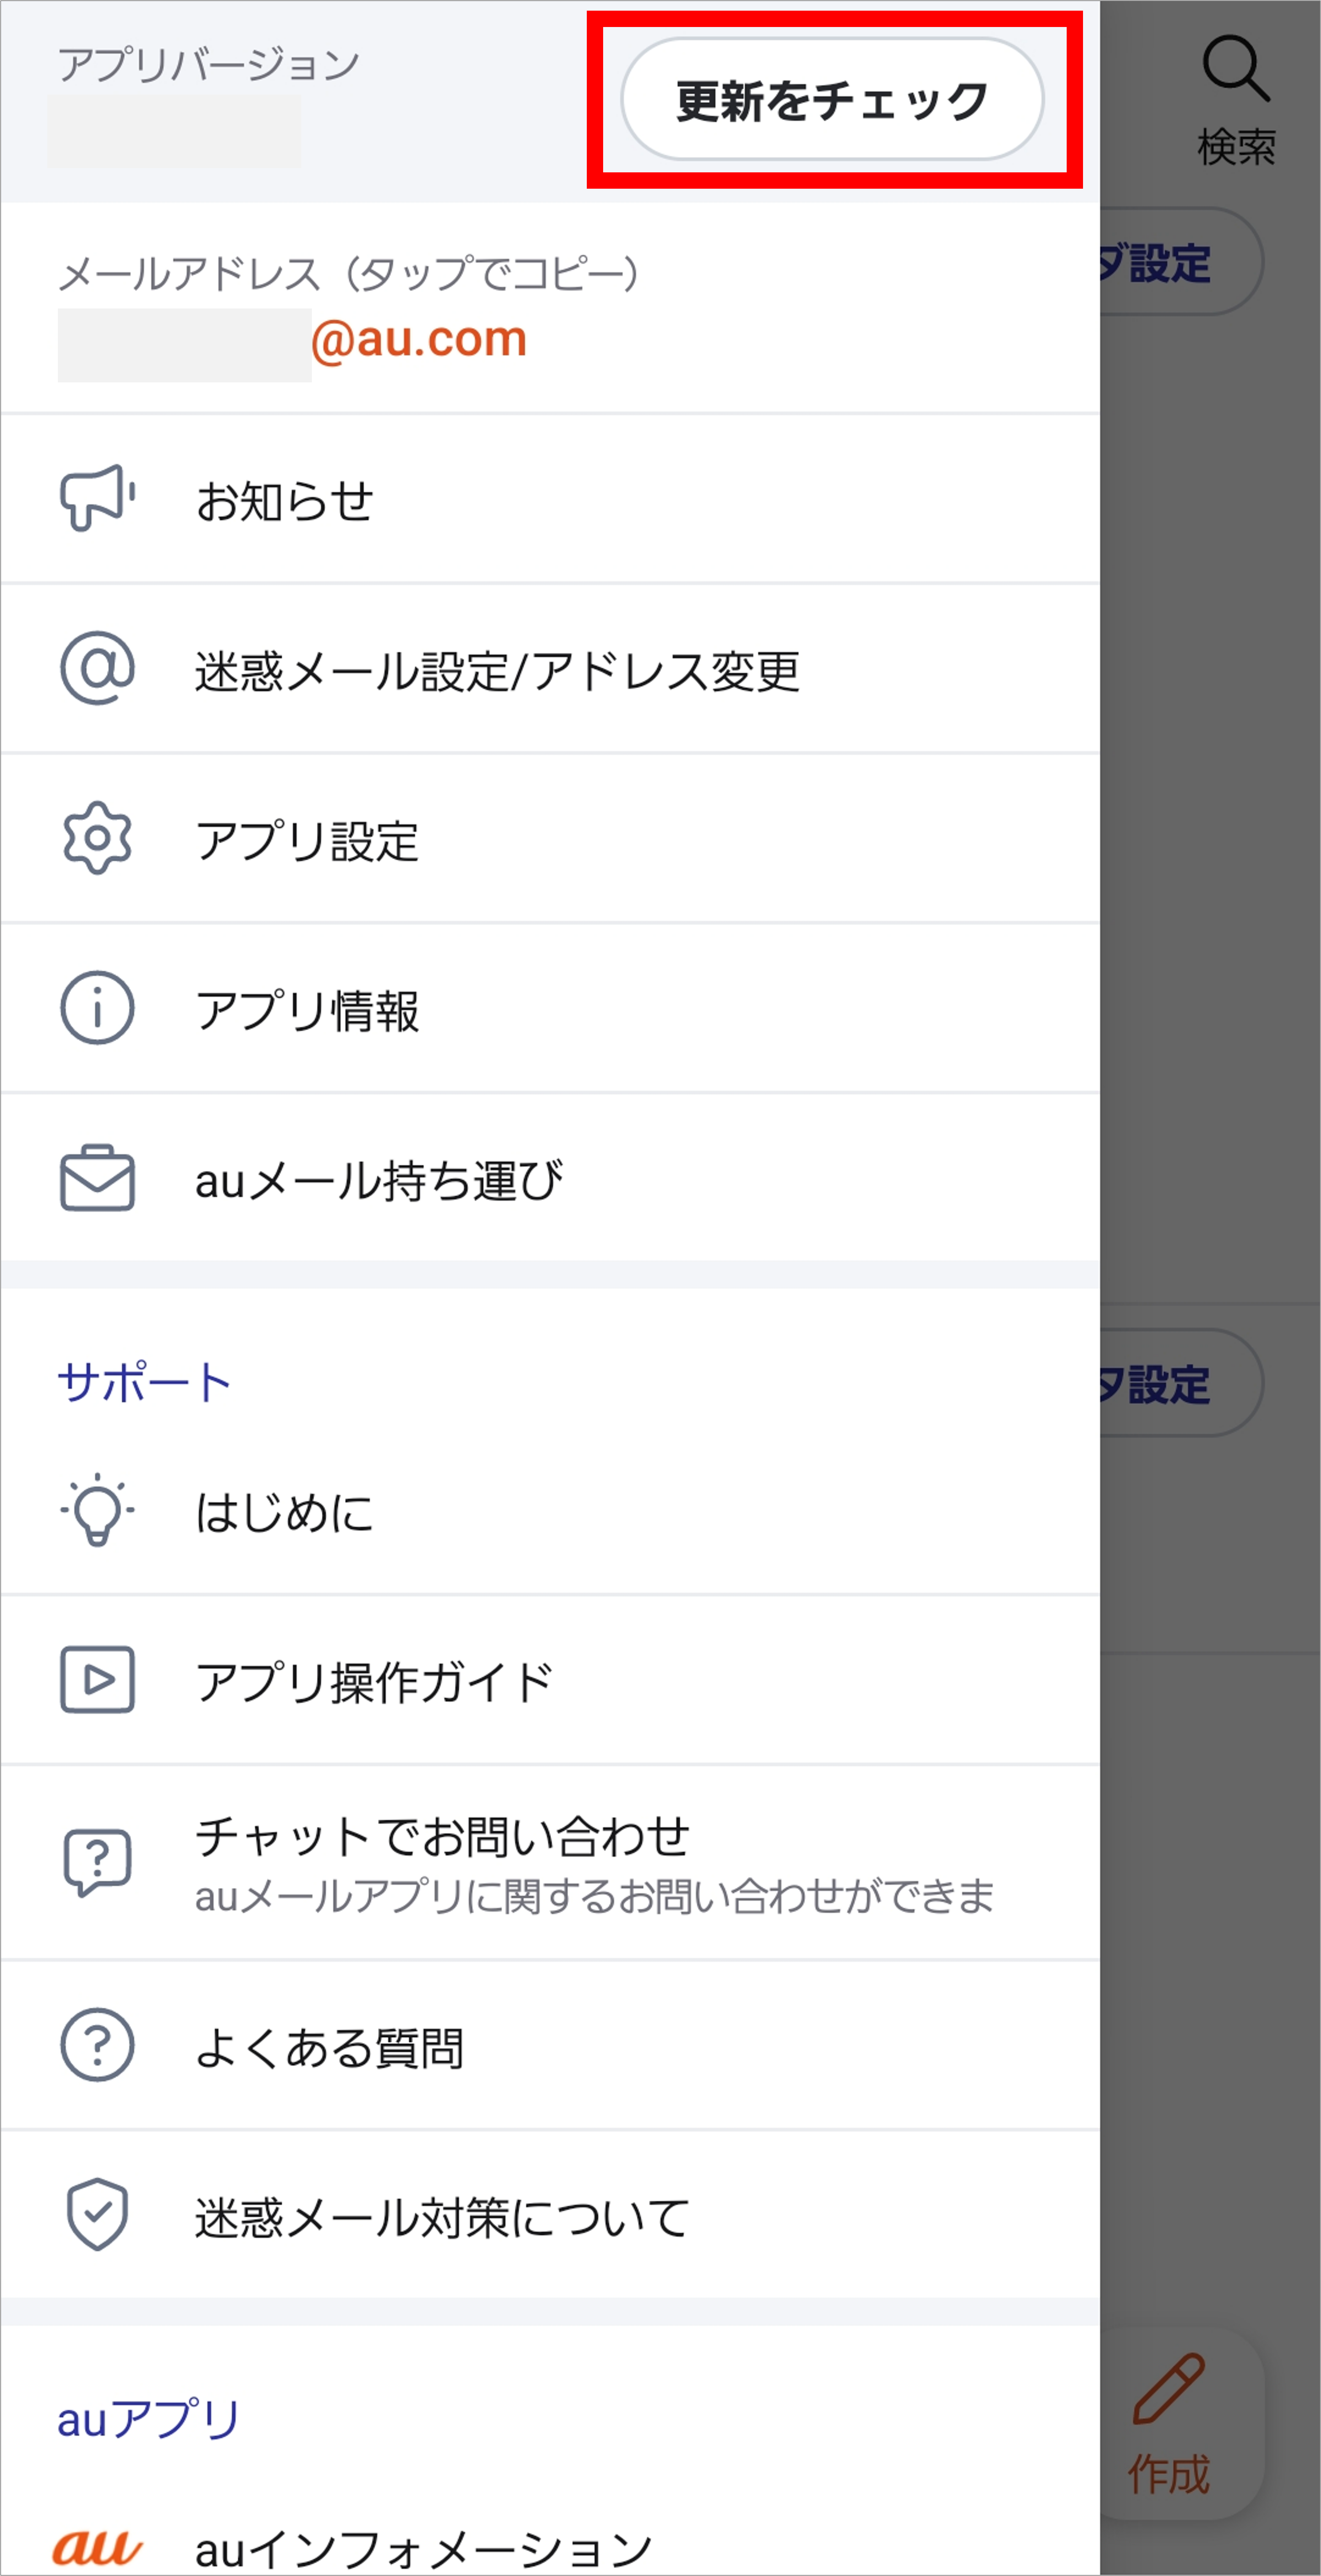Tap the 更新をチェック button

pos(832,100)
